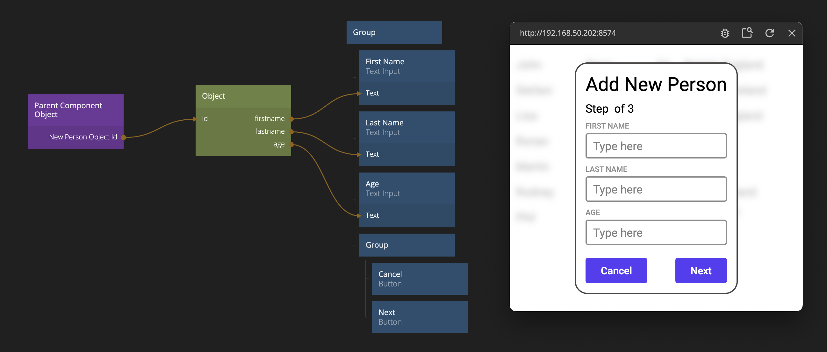The image size is (827, 352).
Task: Click the lastname output port dot
Action: coord(291,131)
